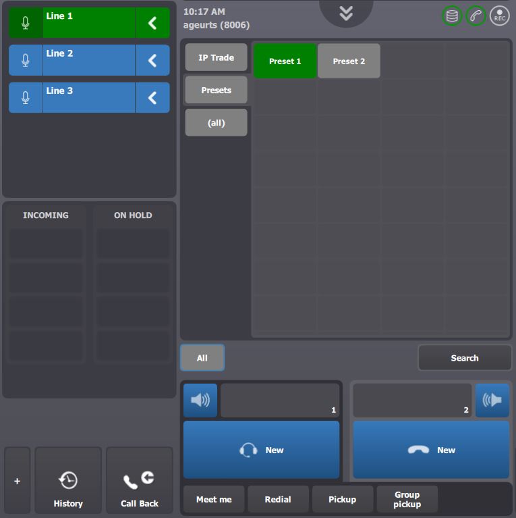Image resolution: width=516 pixels, height=518 pixels.
Task: Expand the Line 2 chevron arrow
Action: point(152,60)
